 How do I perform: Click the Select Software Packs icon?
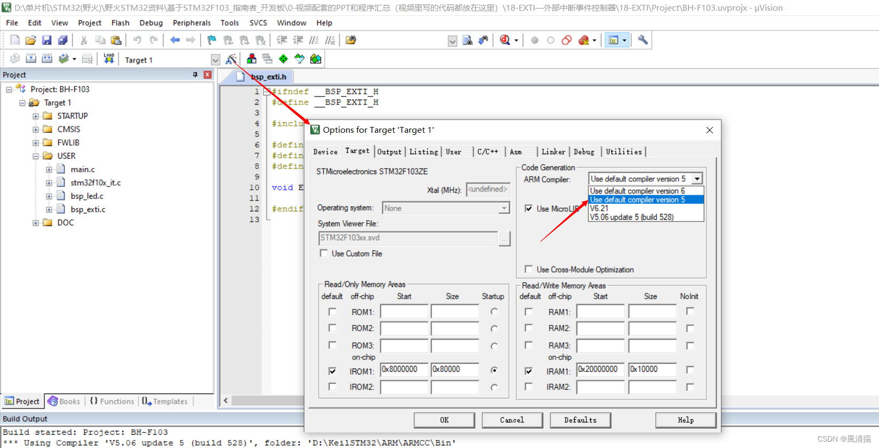[300, 59]
